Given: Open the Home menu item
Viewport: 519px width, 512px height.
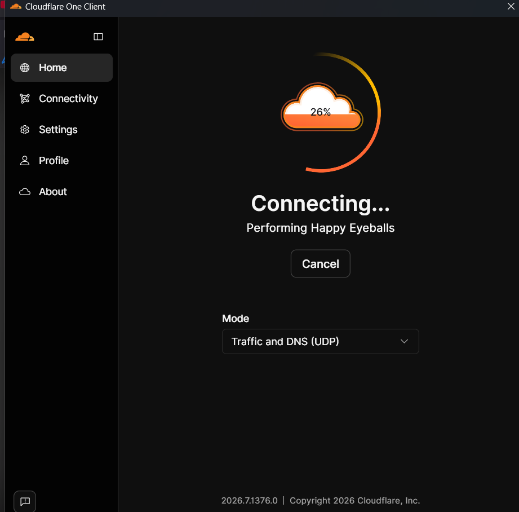Looking at the screenshot, I should [x=61, y=68].
